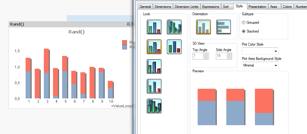307x134 pixels.
Task: Click the blue legend swatch in chart
Action: [125, 47]
